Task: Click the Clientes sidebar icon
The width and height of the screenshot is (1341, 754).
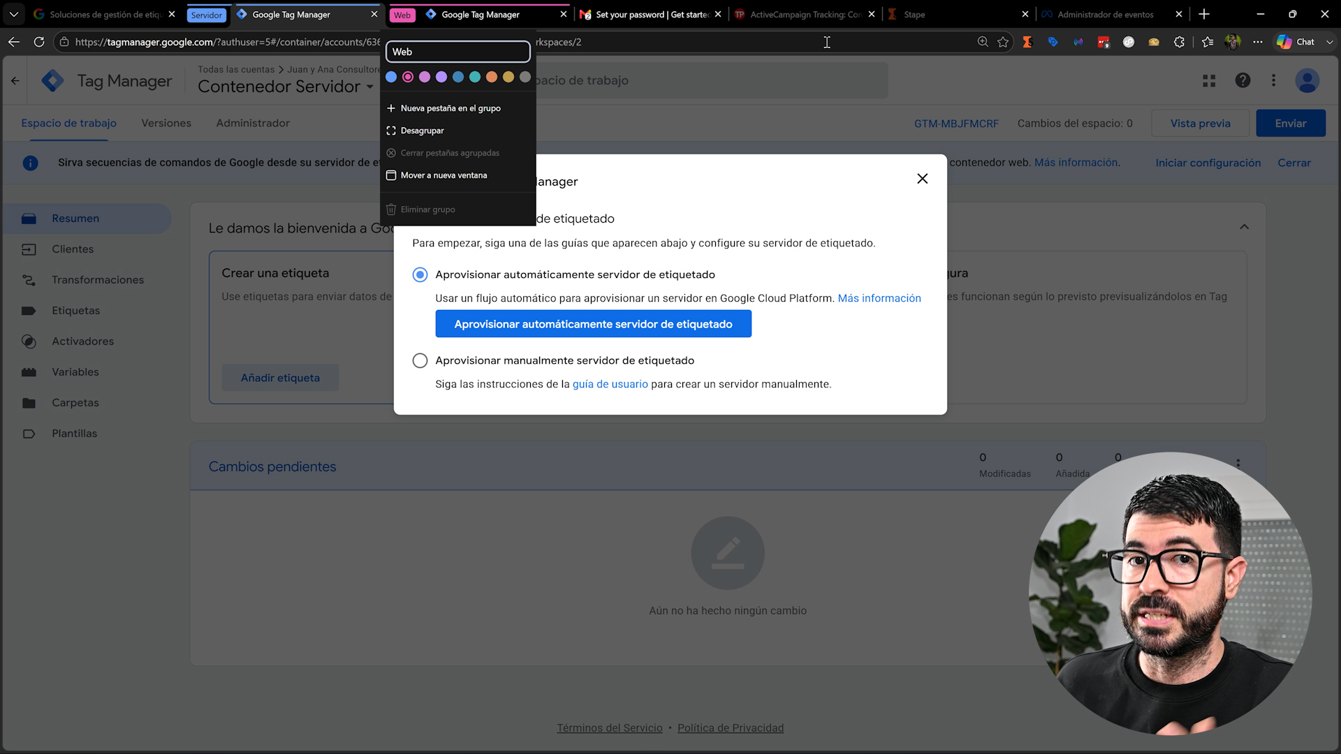Action: coord(29,249)
